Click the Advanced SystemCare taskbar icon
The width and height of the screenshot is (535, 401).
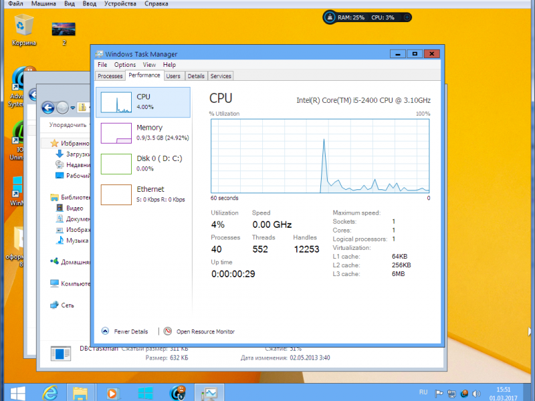pos(178,393)
